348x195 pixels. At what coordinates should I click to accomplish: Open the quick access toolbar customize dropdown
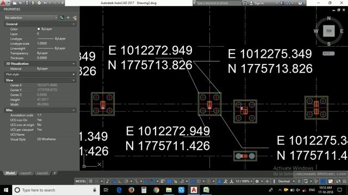click(63, 3)
